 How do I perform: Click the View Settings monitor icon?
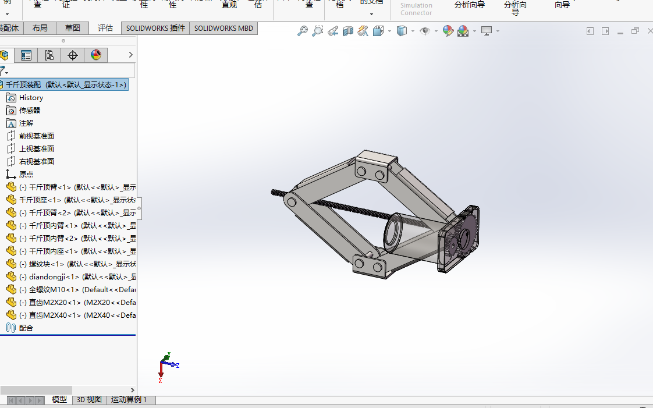click(x=487, y=31)
